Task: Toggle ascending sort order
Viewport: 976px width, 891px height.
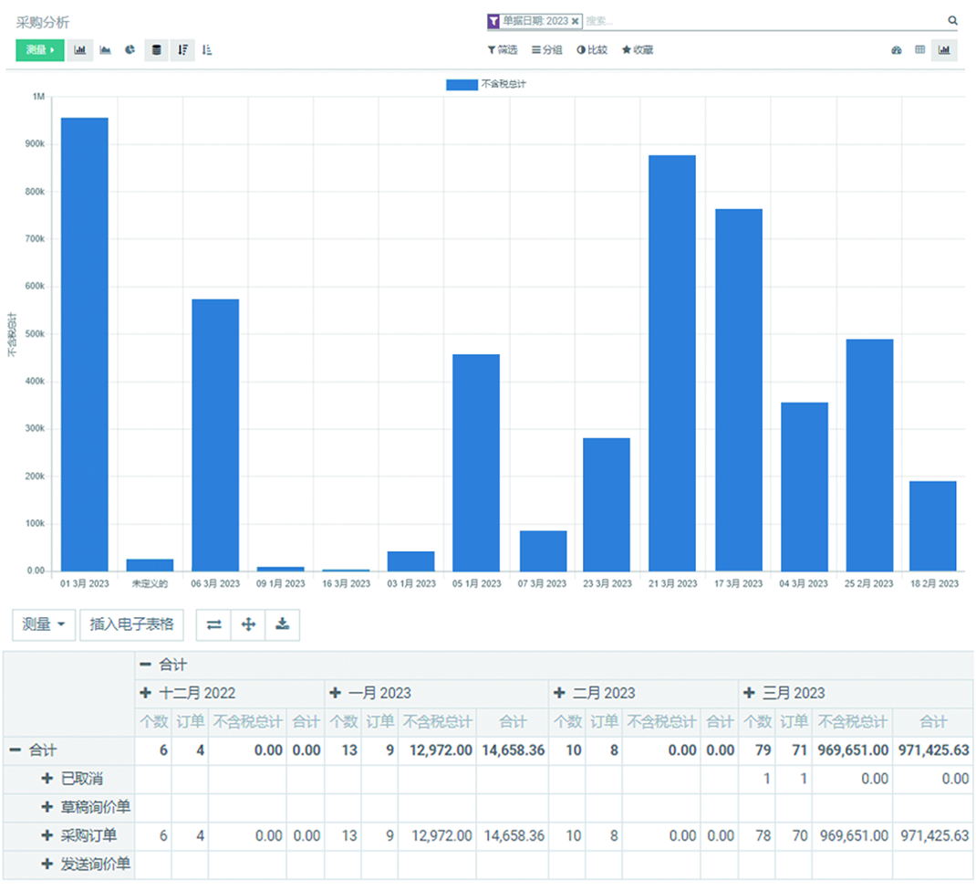Action: (207, 50)
